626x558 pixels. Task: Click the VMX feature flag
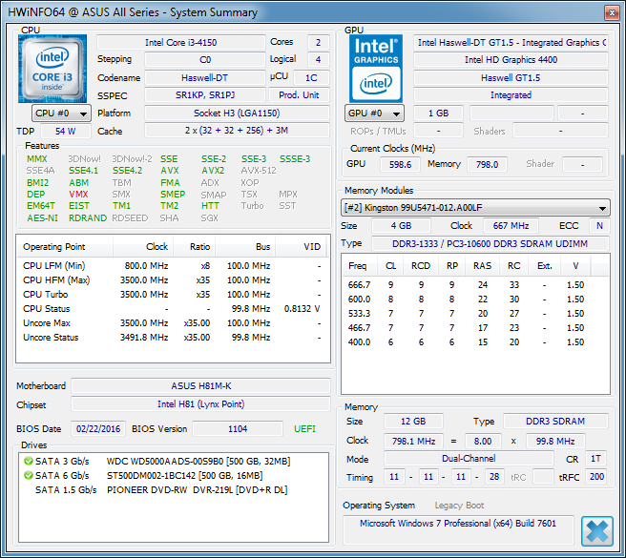pyautogui.click(x=78, y=195)
